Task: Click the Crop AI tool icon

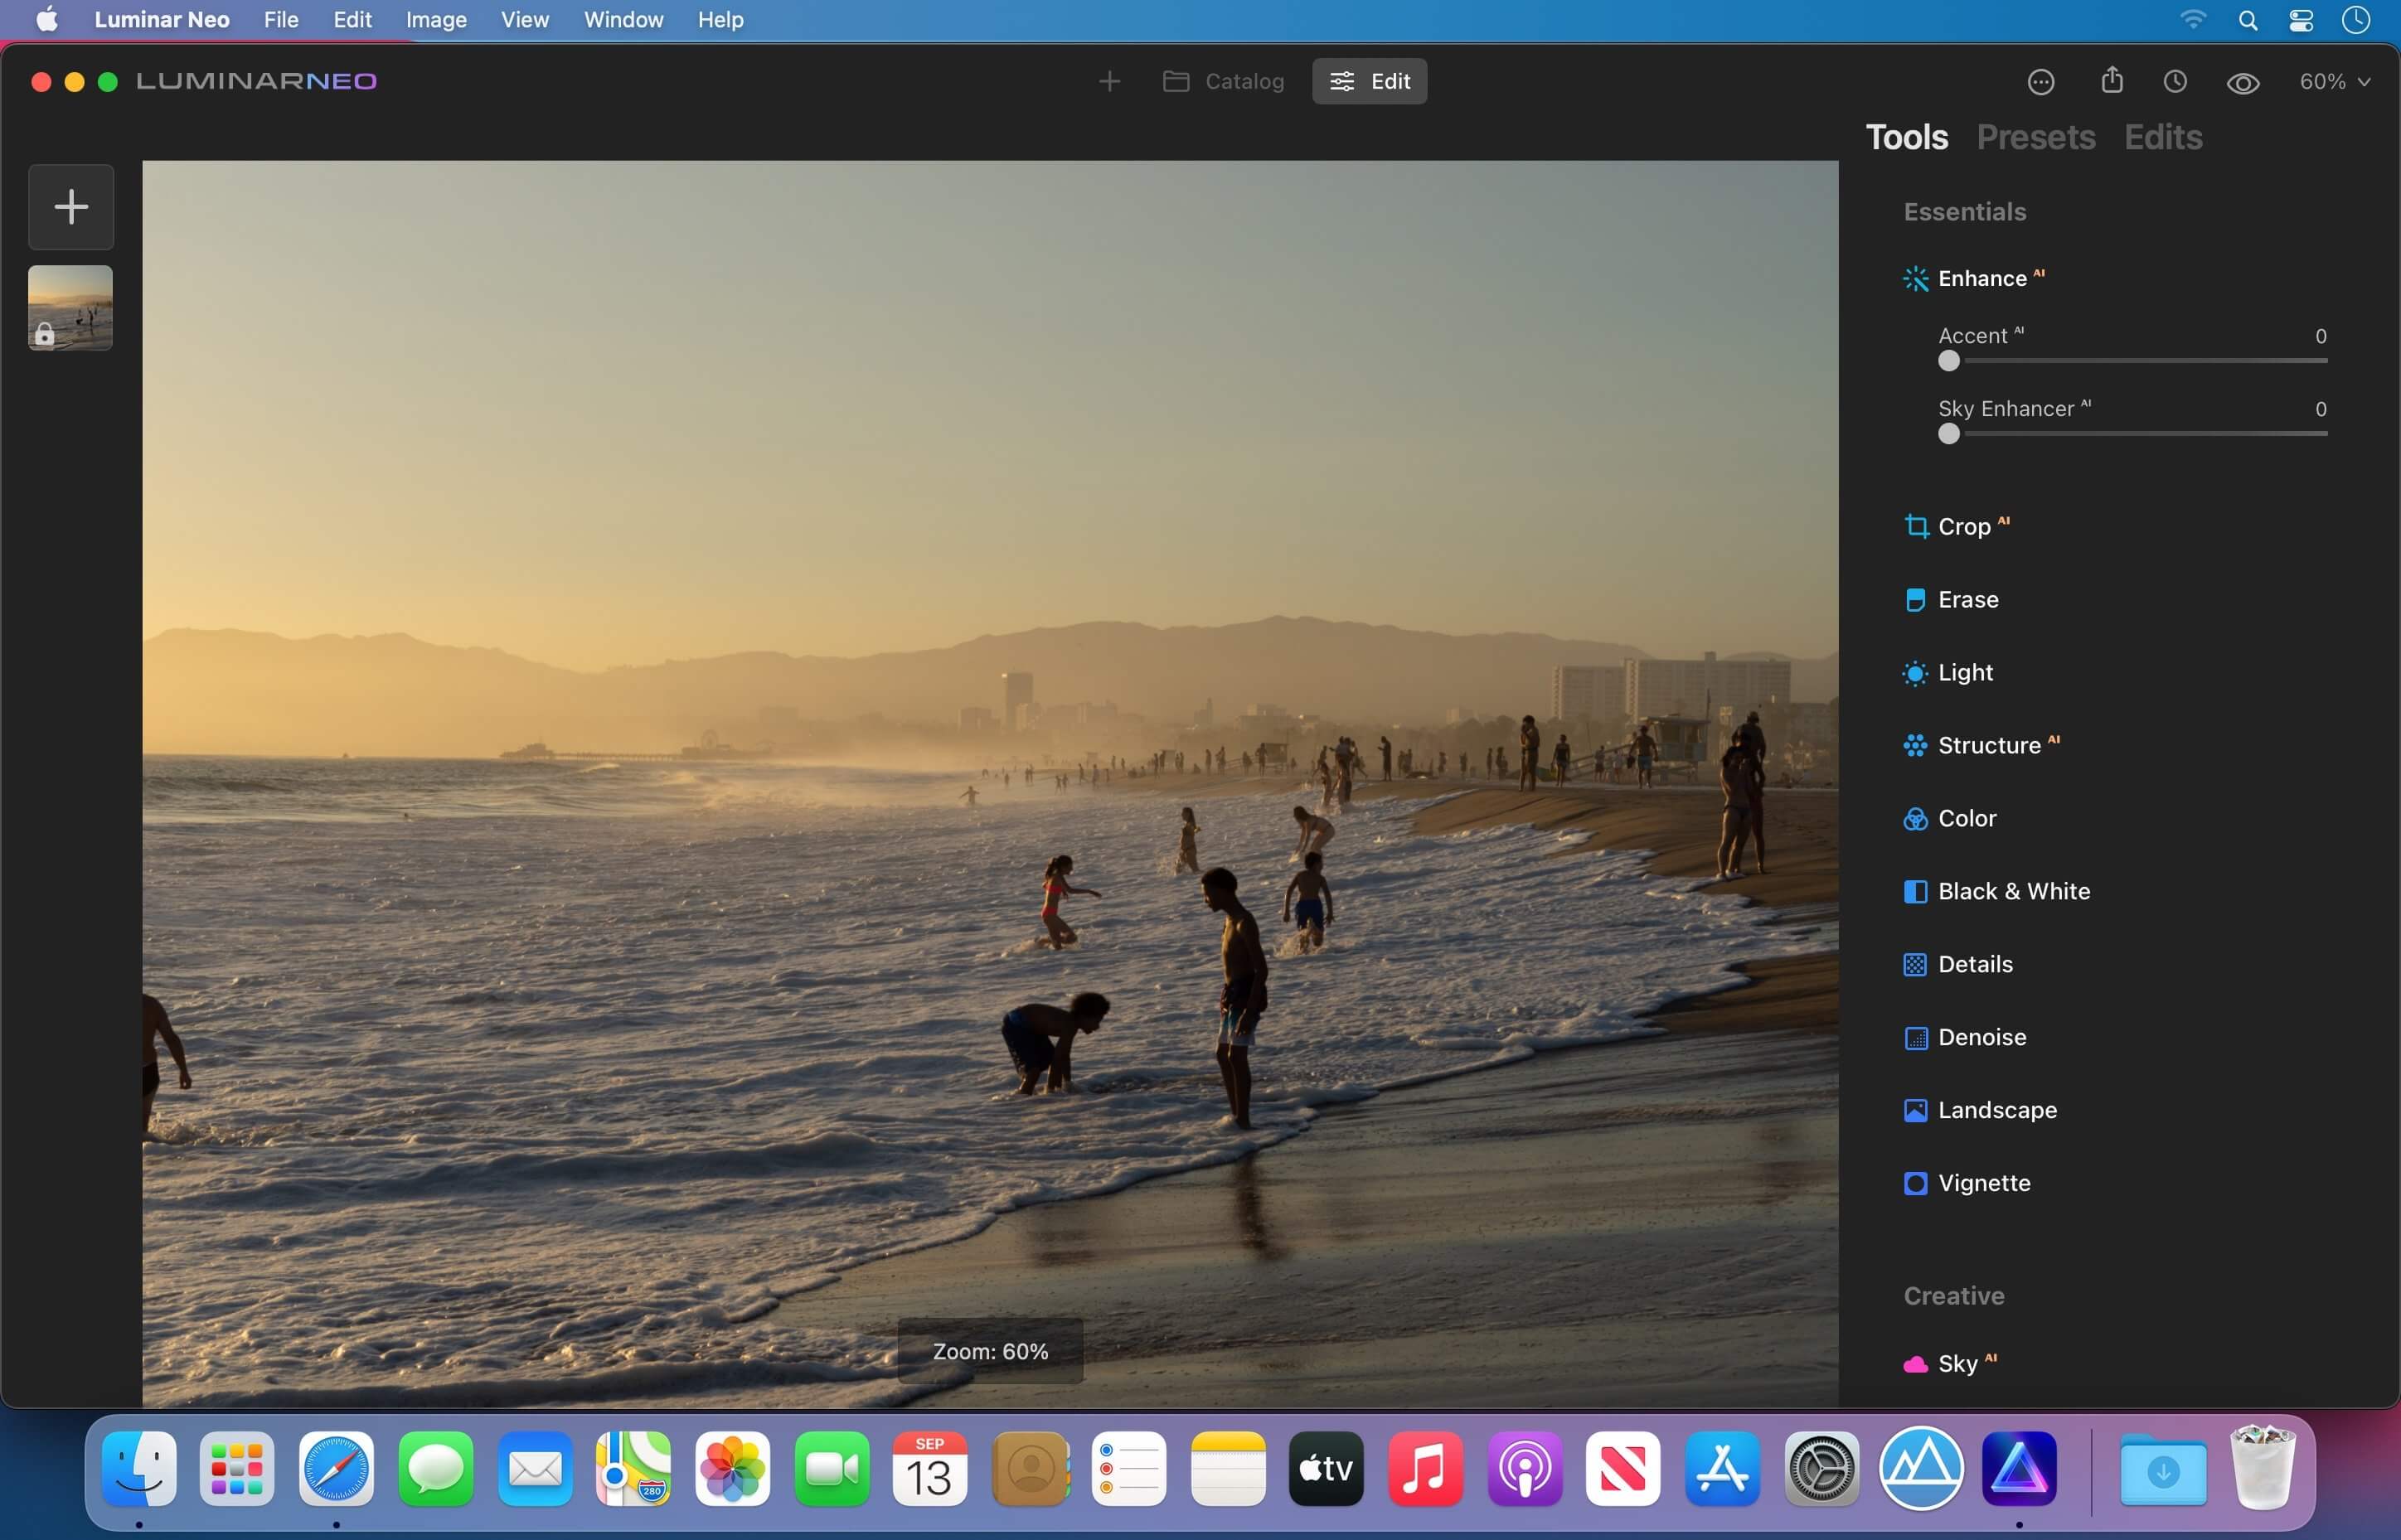Action: click(x=1915, y=526)
